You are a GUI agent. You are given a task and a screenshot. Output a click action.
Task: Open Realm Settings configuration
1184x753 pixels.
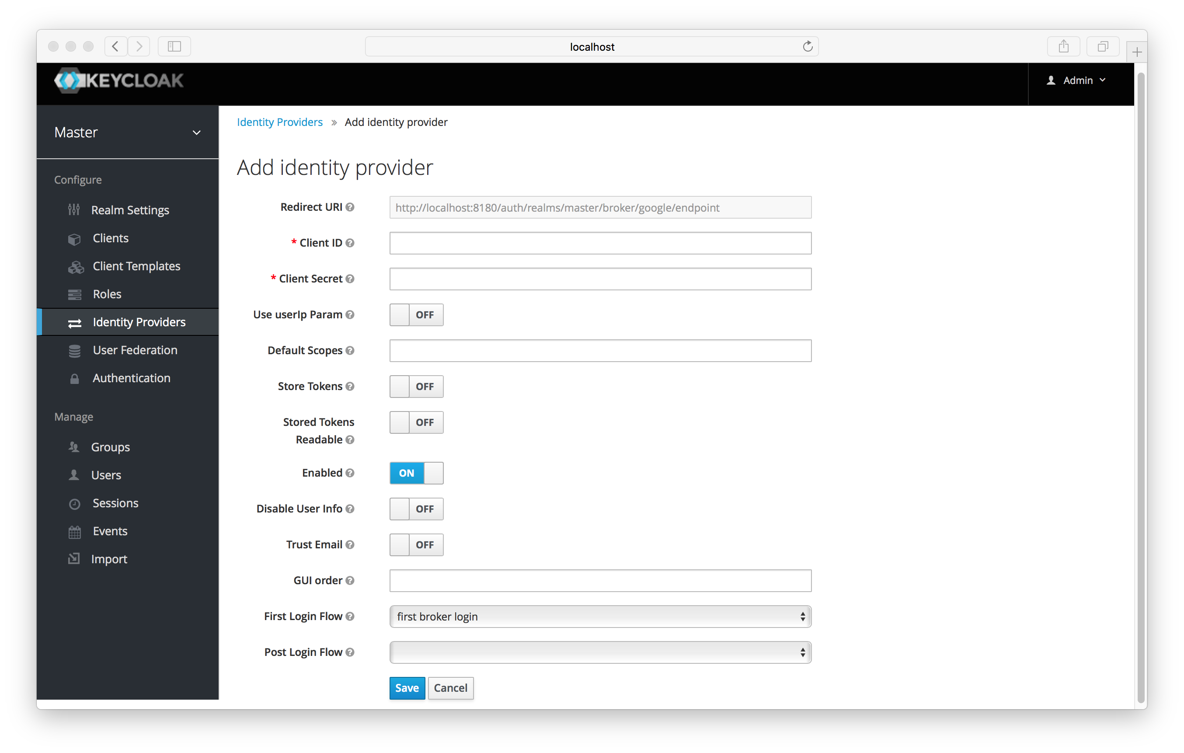pos(130,210)
